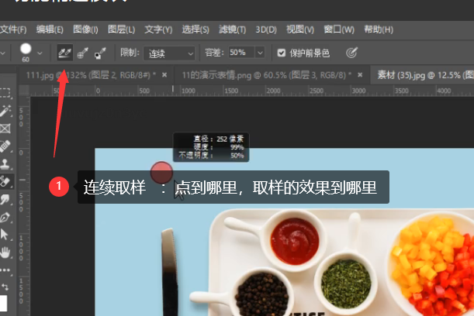Select the Background Eraser tool in toolbox
The width and height of the screenshot is (474, 316).
5,181
